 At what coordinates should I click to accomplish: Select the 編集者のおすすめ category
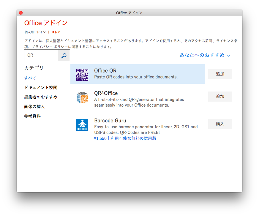tap(41, 97)
